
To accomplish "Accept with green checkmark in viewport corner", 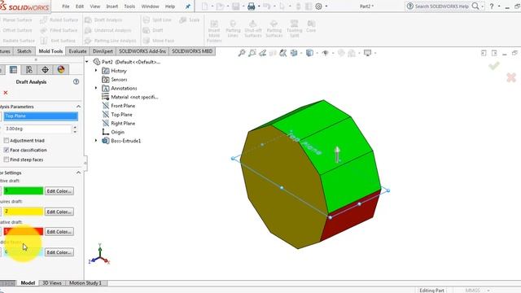I will pos(494,66).
